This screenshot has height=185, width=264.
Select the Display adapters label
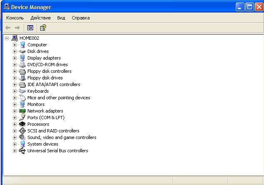[x=44, y=58]
